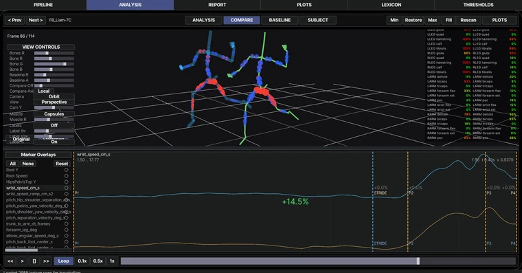
Task: Adjust the Muscle R slider
Action: pos(54,120)
